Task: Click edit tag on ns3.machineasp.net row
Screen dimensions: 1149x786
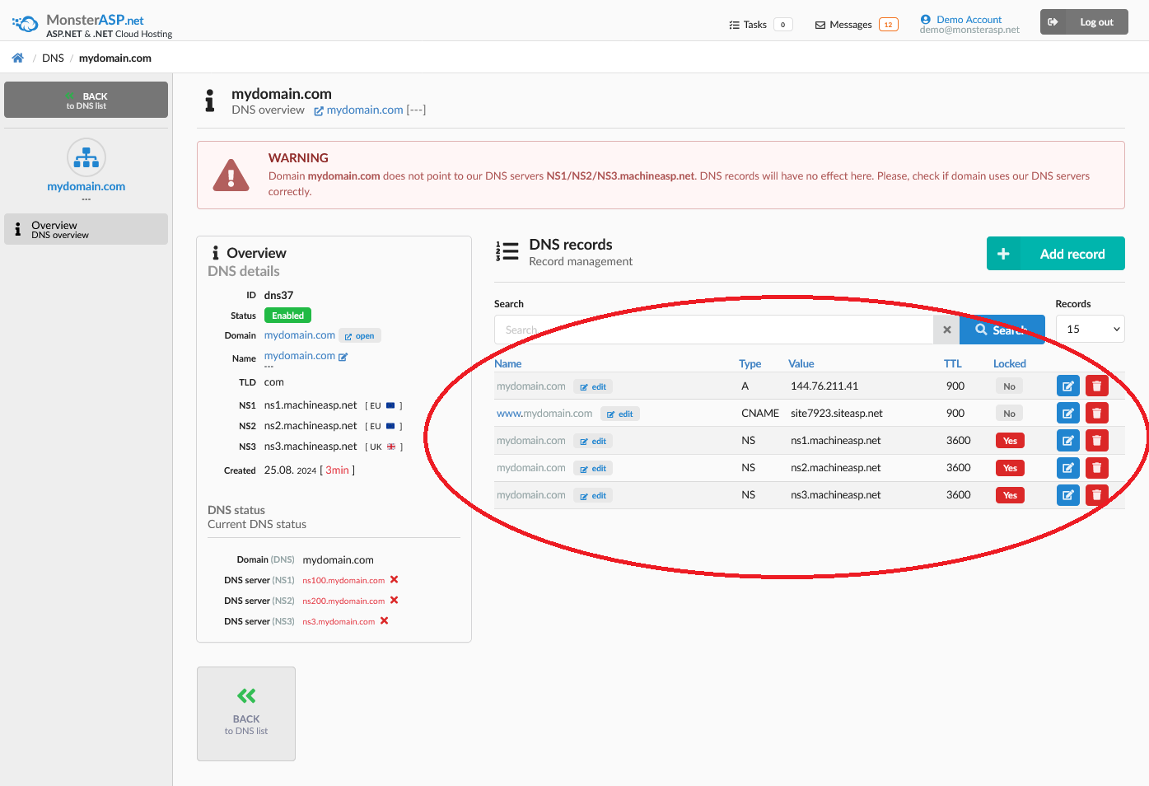Action: [593, 495]
